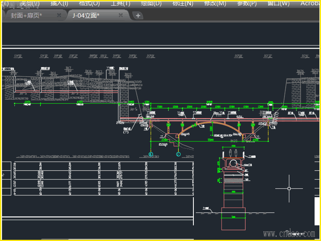321x241 pixels.
Task: Open the 标注(N) menu
Action: point(183,3)
